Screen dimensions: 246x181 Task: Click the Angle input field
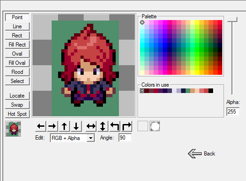(125, 138)
